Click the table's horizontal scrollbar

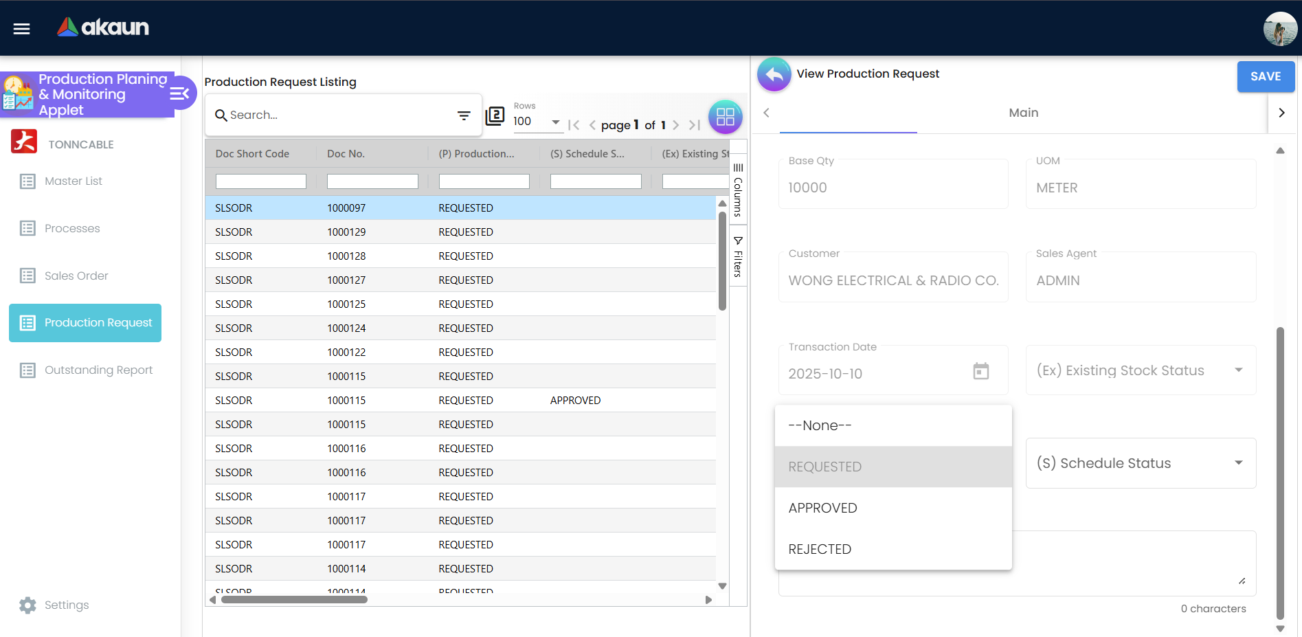[294, 600]
